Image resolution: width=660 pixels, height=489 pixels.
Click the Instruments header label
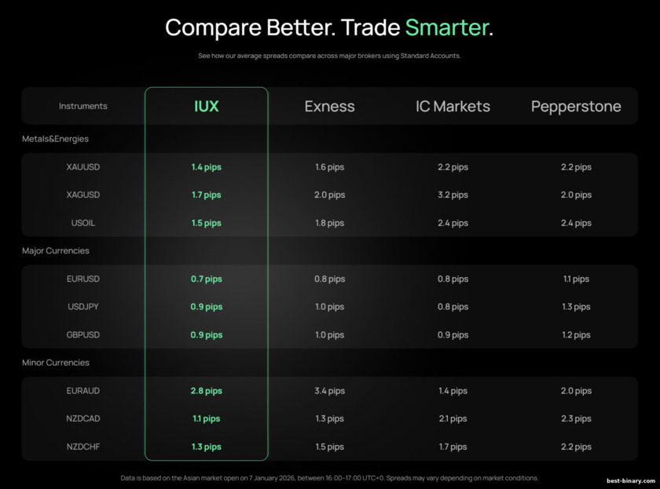[83, 106]
